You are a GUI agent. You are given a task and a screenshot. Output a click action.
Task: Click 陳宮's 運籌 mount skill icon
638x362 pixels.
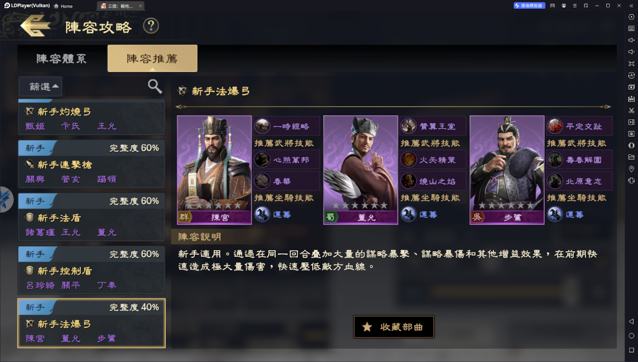(262, 214)
